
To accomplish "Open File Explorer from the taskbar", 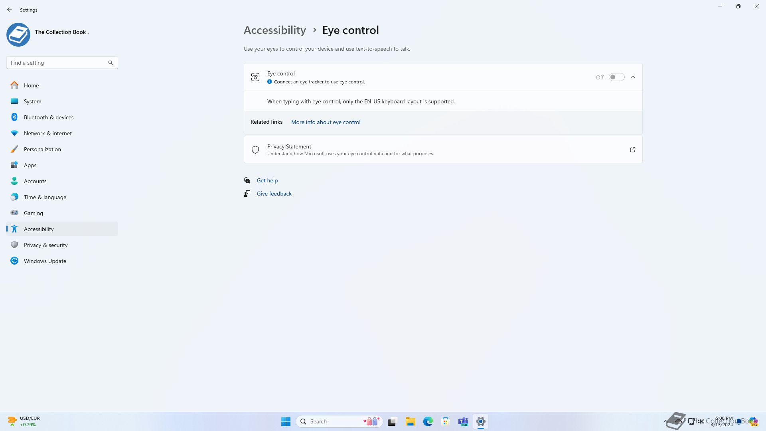I will (x=410, y=421).
